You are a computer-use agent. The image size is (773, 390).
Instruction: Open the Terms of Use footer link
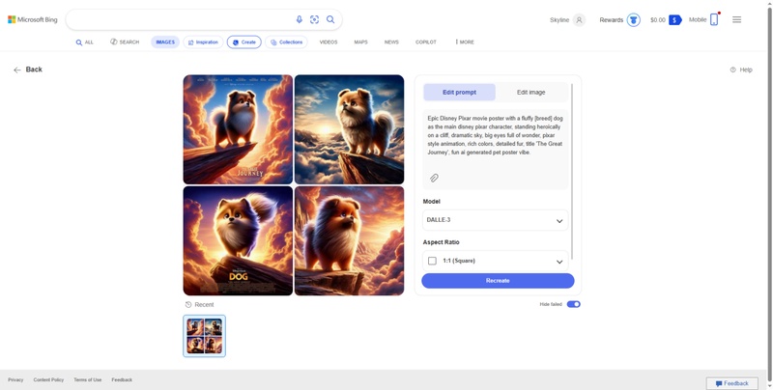[x=88, y=380]
